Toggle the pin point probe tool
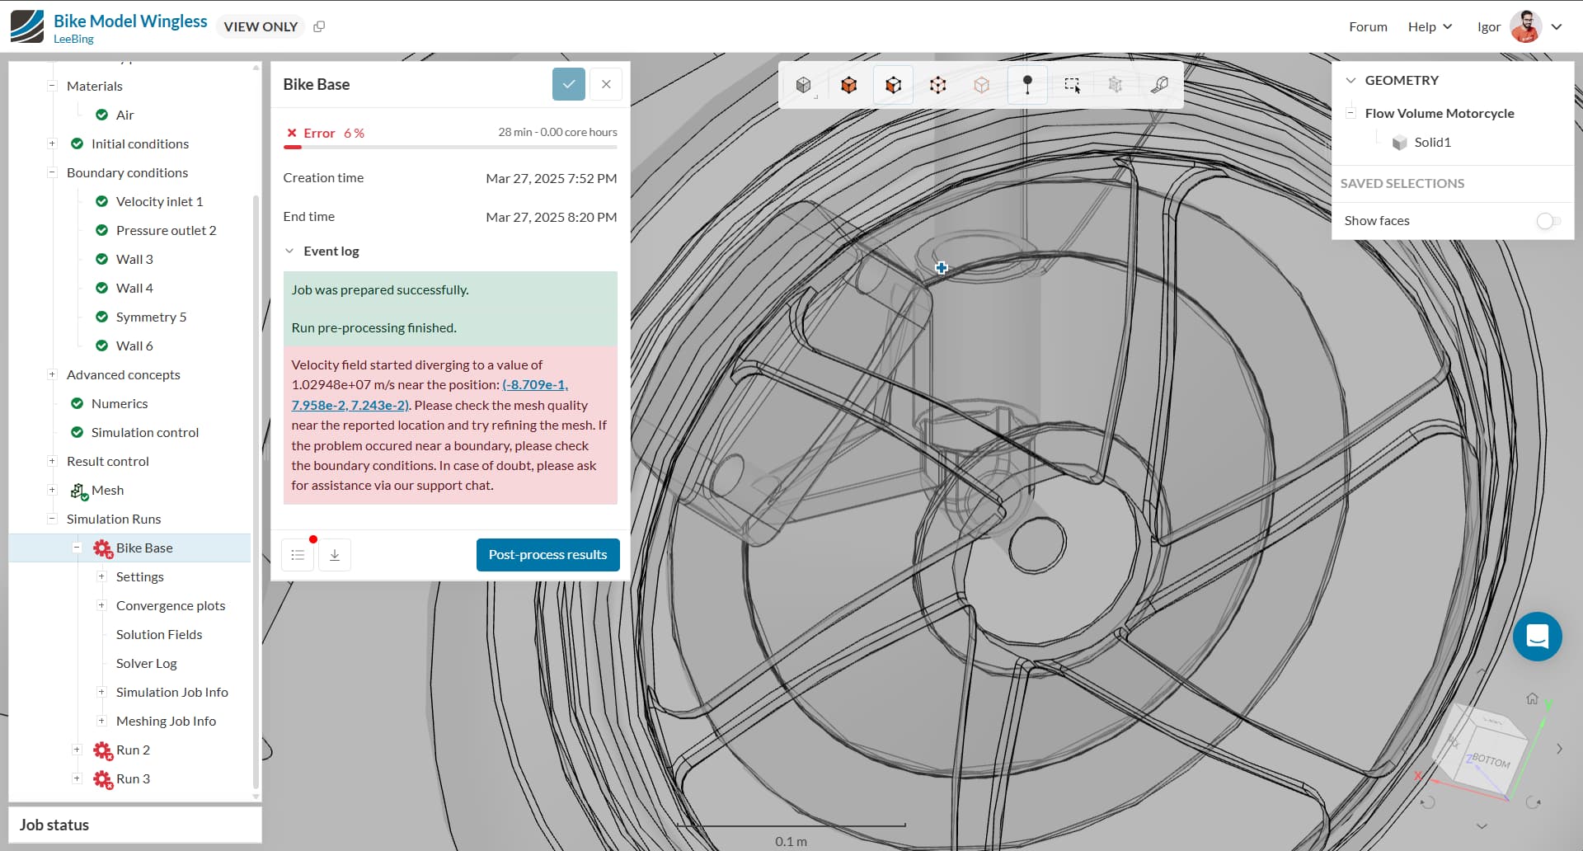 1027,85
